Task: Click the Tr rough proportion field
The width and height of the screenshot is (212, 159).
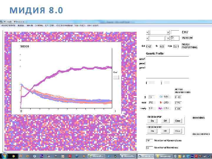Action: coord(162,47)
